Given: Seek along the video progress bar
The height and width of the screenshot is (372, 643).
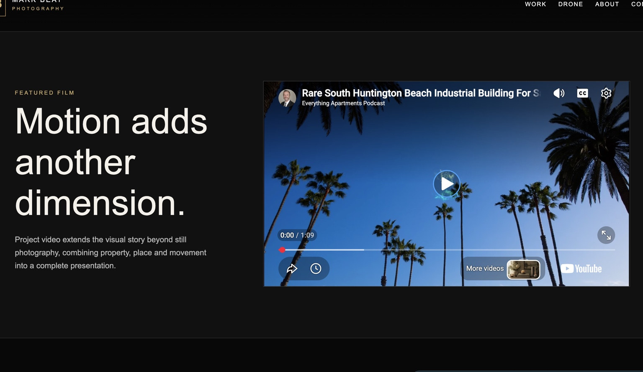Looking at the screenshot, I should coord(447,250).
